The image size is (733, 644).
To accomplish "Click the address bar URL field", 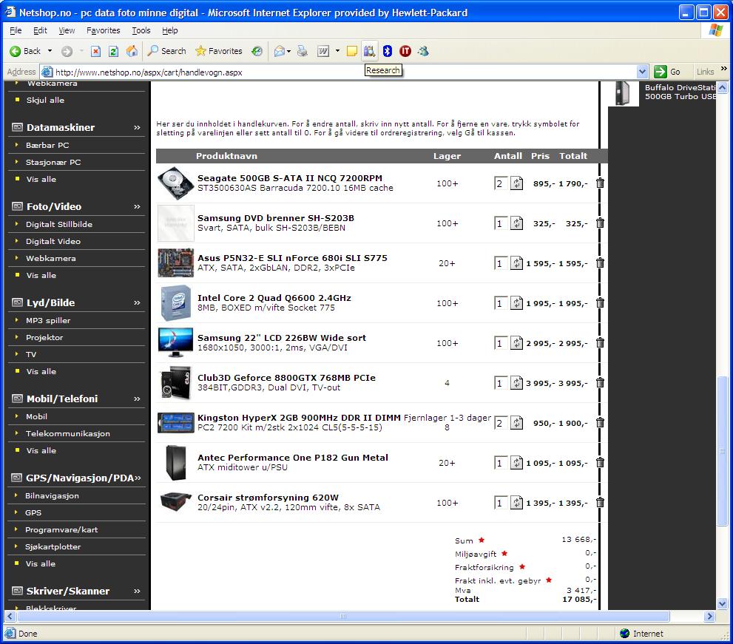I will [x=345, y=72].
